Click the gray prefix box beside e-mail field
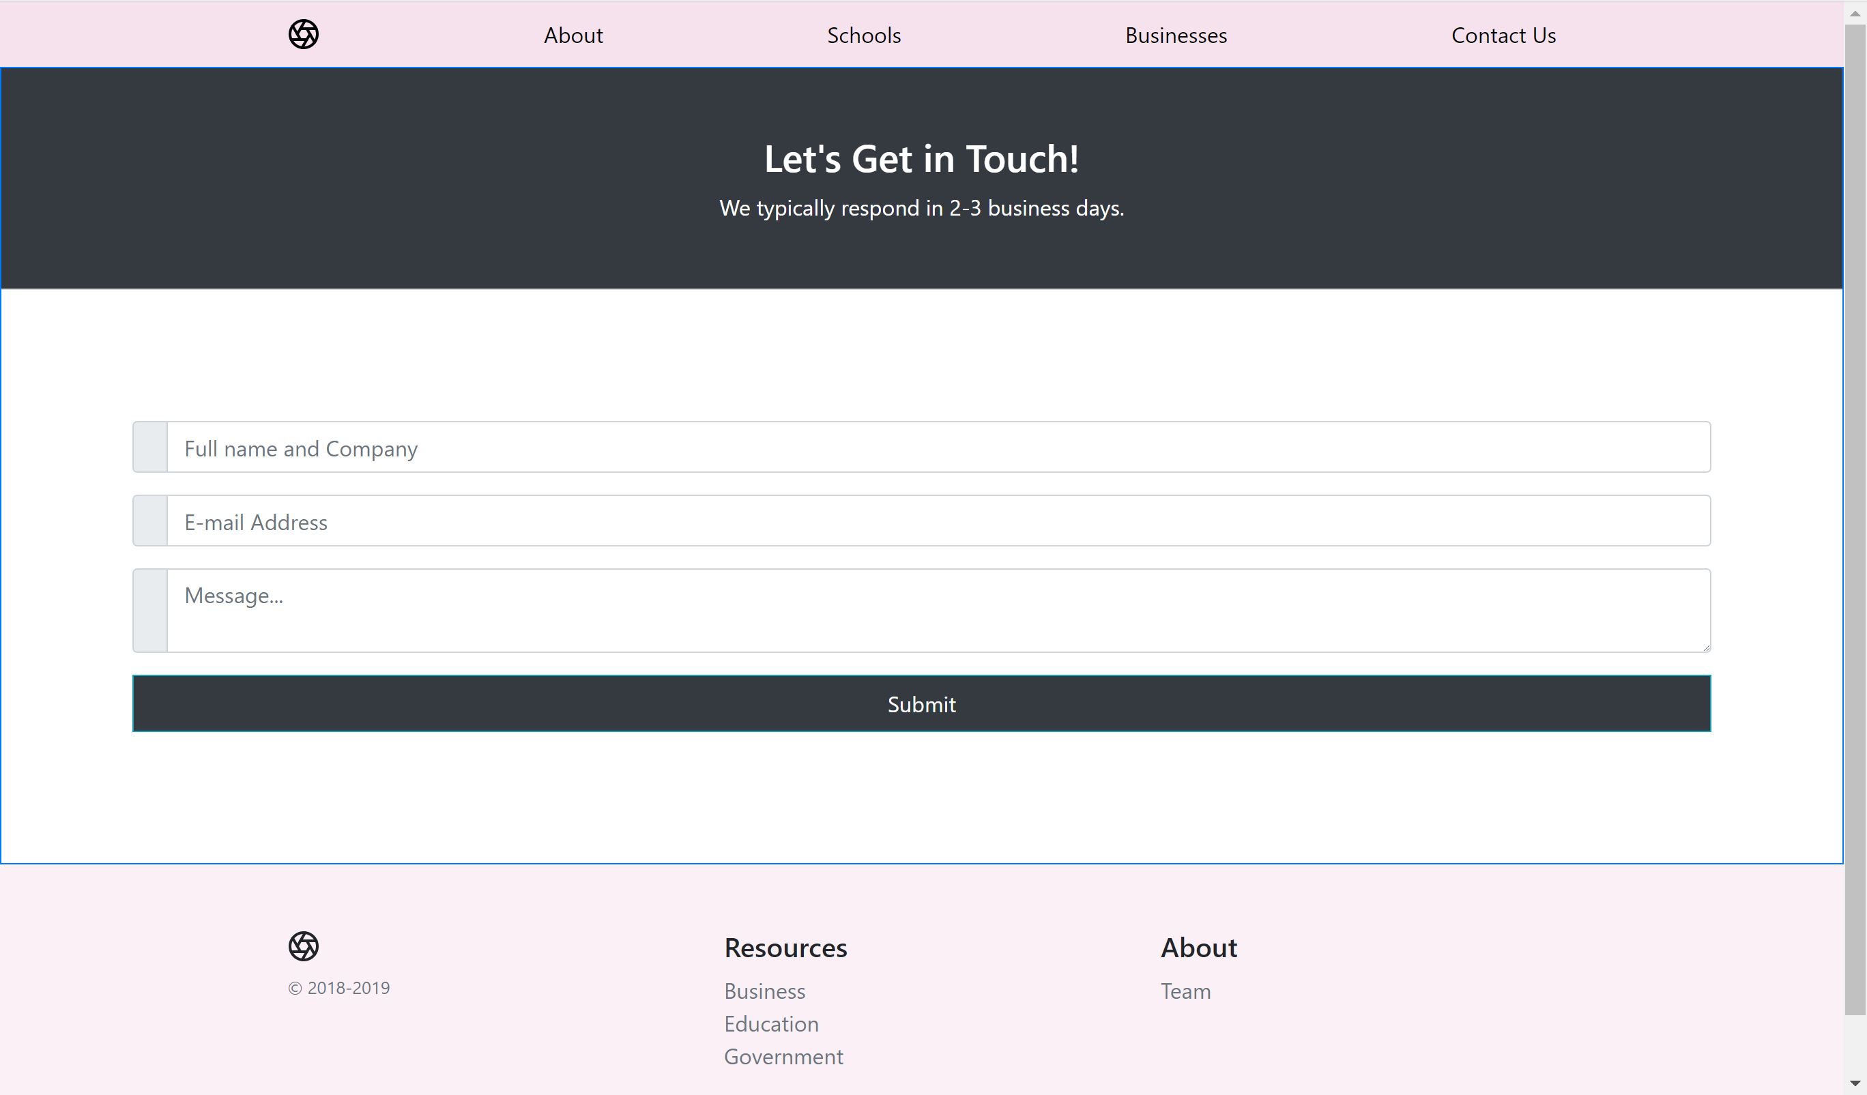Screen dimensions: 1867x1095 pyautogui.click(x=150, y=521)
